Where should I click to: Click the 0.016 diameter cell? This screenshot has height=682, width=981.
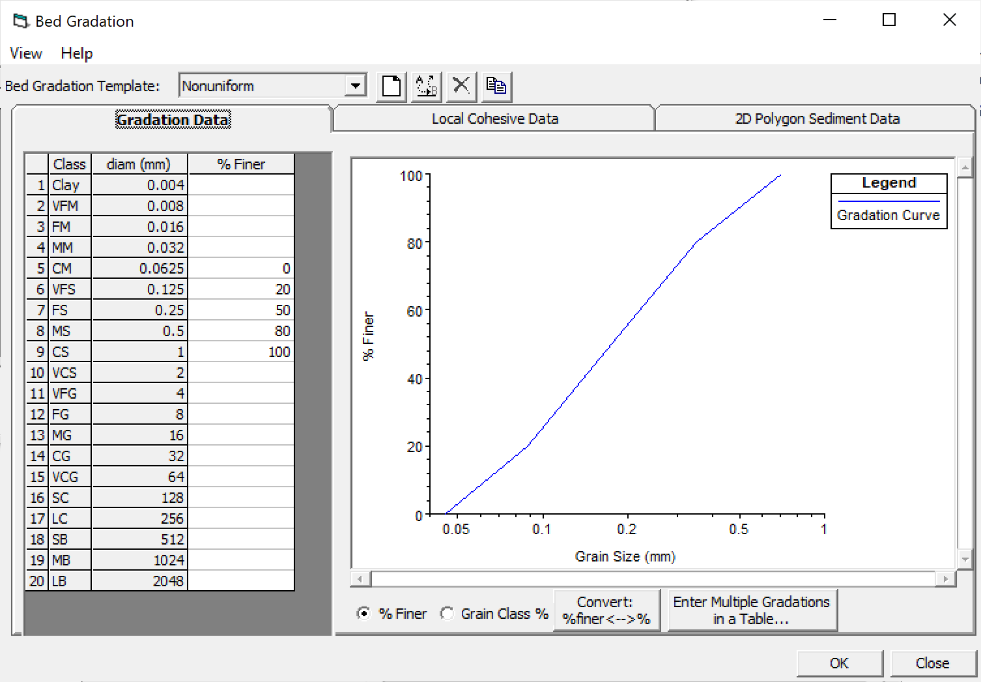(139, 227)
